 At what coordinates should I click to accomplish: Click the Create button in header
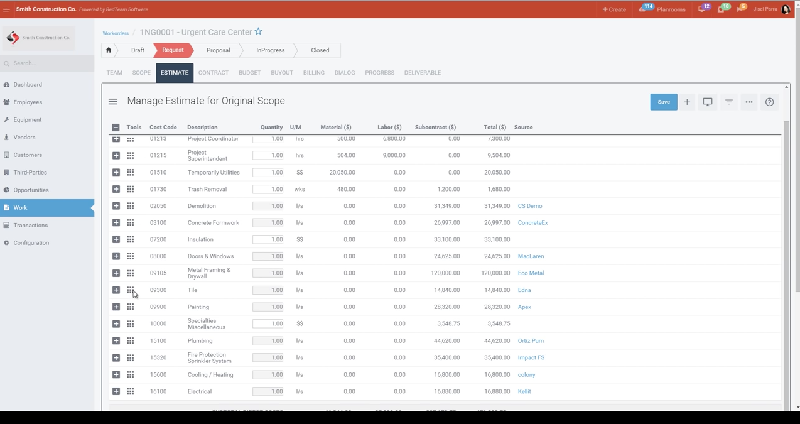pyautogui.click(x=614, y=9)
